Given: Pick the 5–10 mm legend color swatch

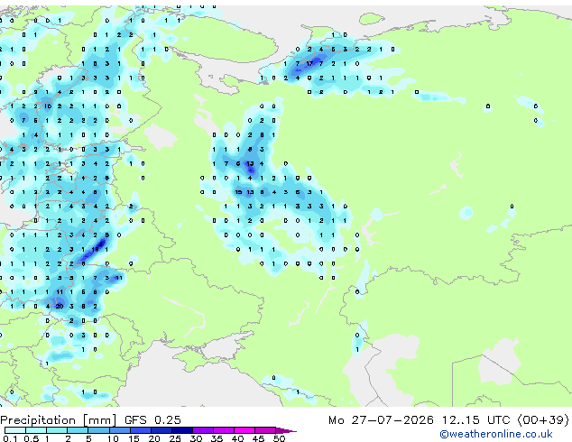Looking at the screenshot, I should [98, 430].
